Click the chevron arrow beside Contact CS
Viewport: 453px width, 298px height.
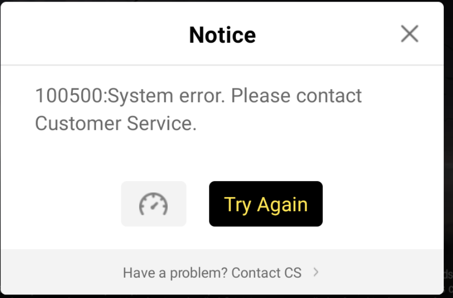click(x=316, y=272)
